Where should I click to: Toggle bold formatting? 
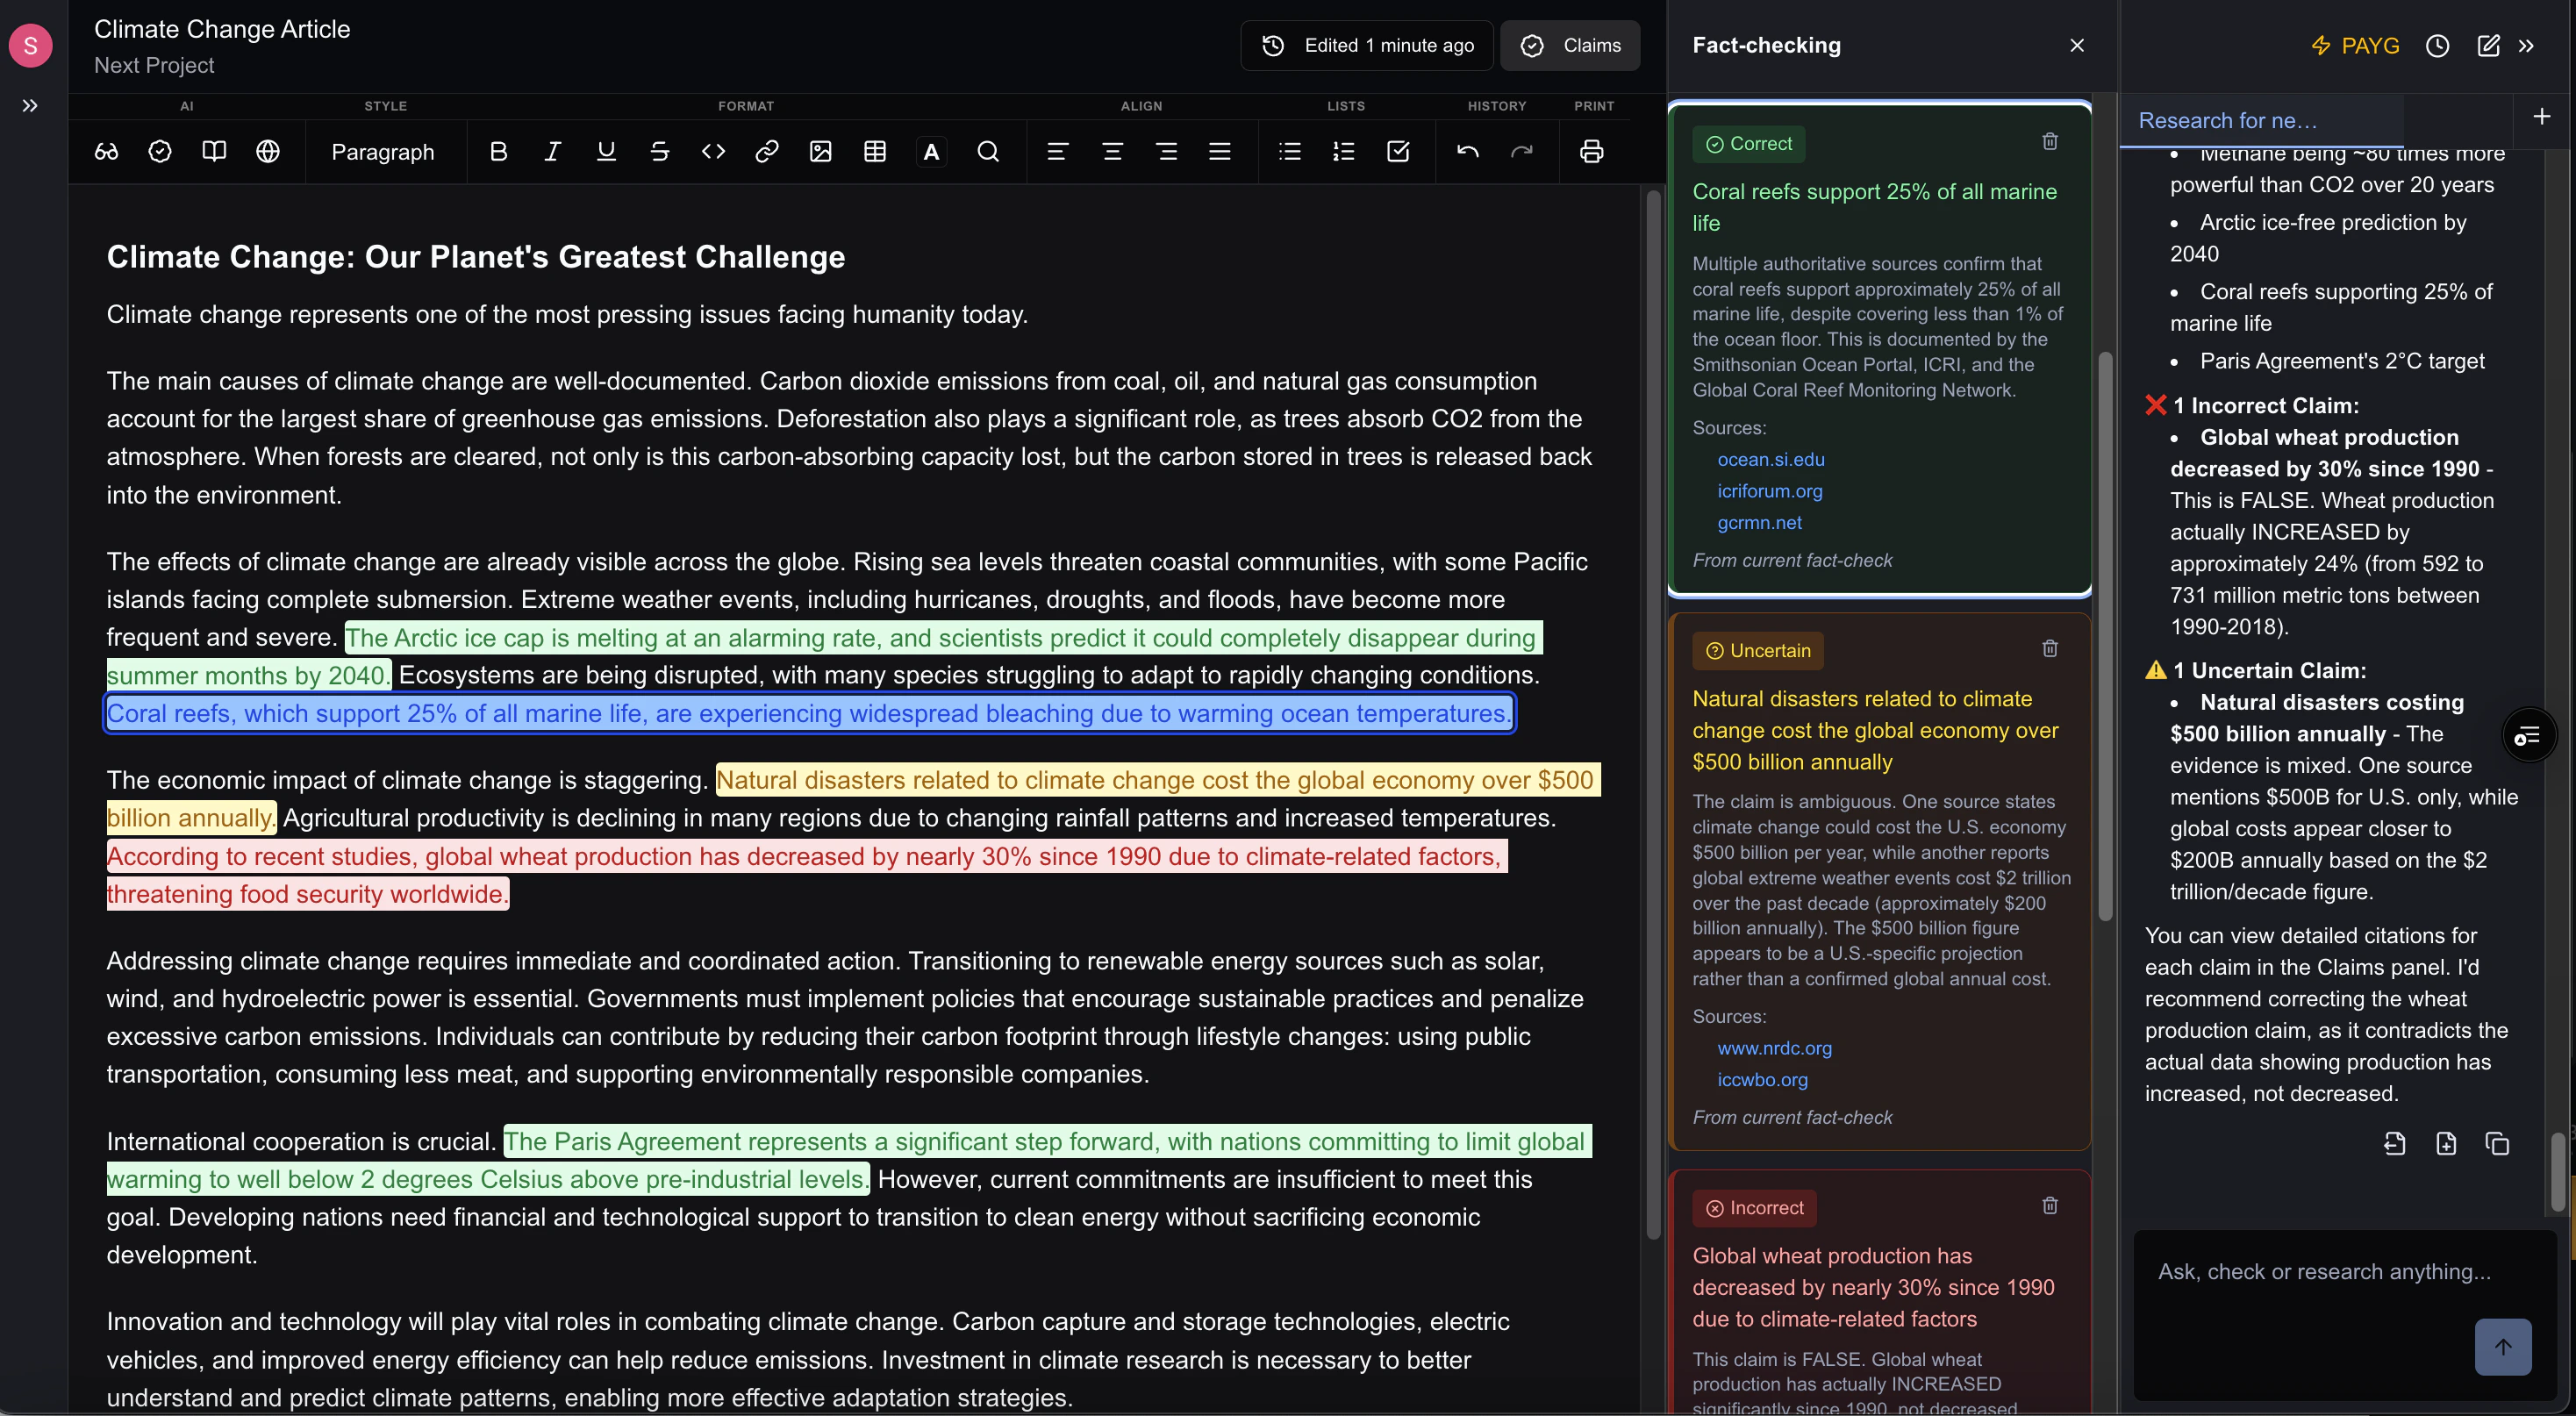[498, 151]
